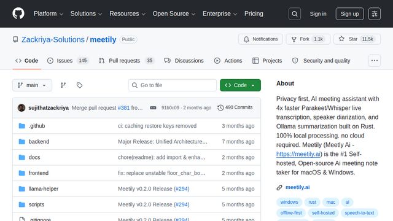Screen dimensions: 393x221
Task: View branches icon next to main
Action: 63,85
